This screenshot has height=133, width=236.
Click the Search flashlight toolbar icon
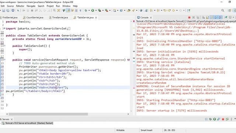point(133,10)
